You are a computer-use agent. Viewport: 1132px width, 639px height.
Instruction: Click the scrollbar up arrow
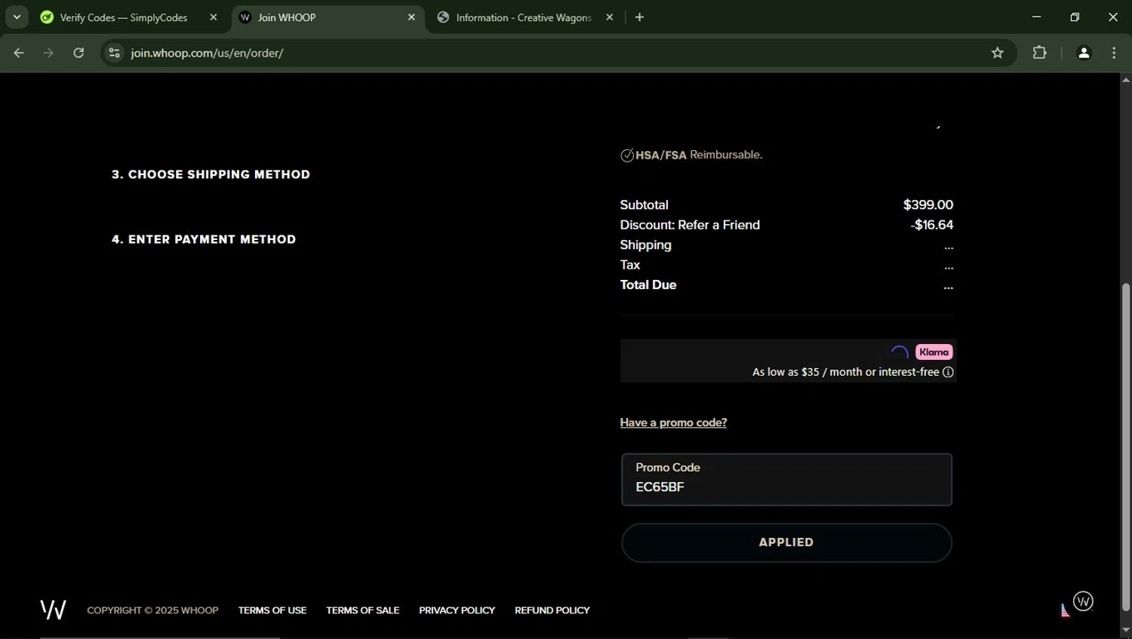pyautogui.click(x=1126, y=79)
